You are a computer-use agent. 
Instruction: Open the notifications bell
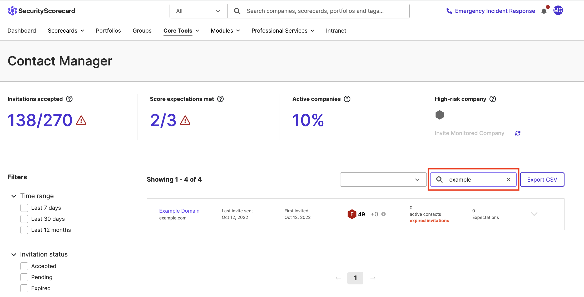[544, 11]
